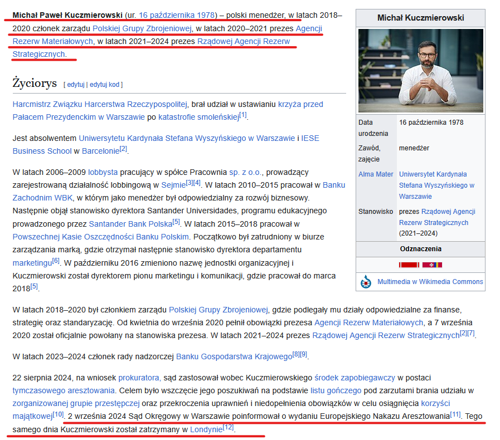Image resolution: width=500 pixels, height=440 pixels.
Task: Open 'Banku Gospodarstwa Krajowego' link
Action: coord(234,357)
